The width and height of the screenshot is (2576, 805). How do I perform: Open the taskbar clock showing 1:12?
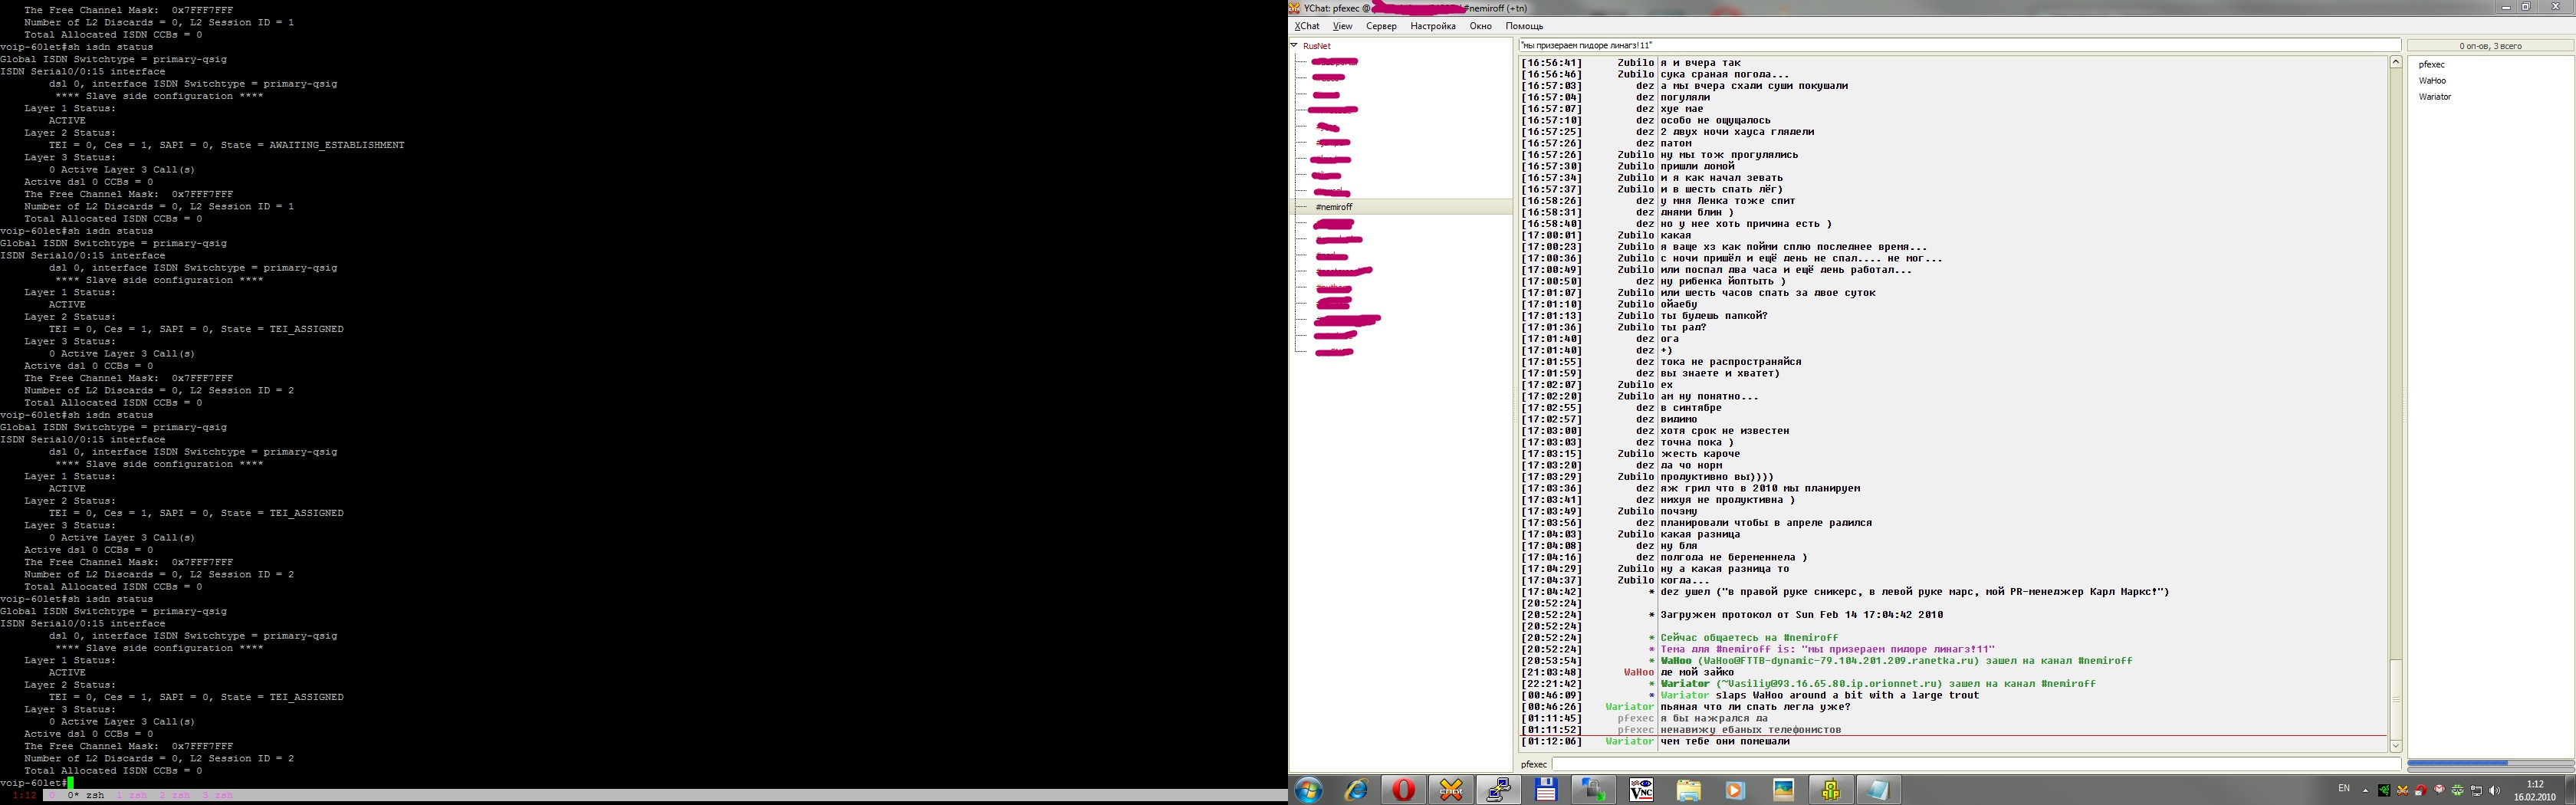click(2535, 791)
